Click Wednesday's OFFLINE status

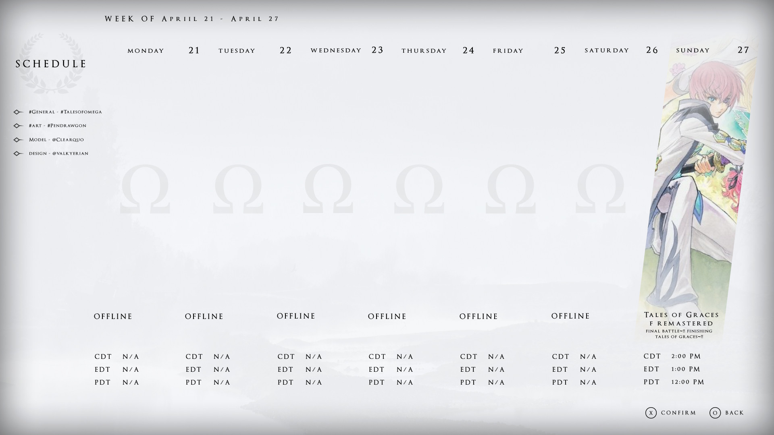[x=296, y=316]
